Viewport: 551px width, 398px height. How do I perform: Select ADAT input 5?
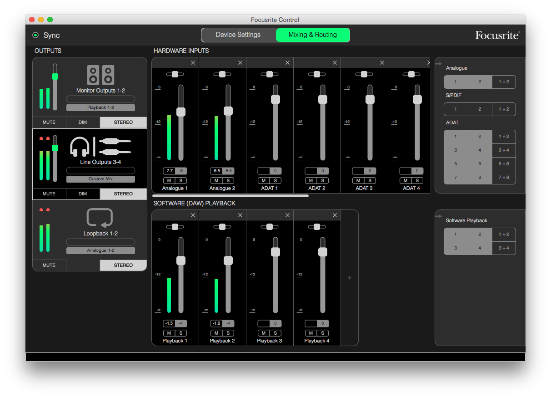[456, 164]
